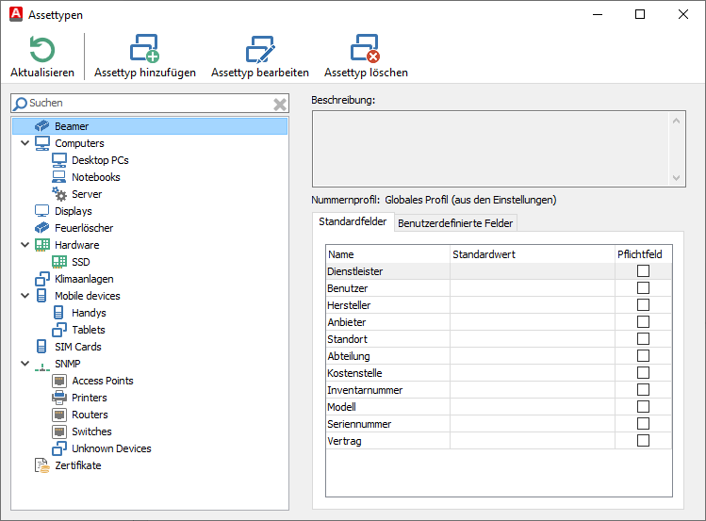Click description scrollbar down arrow
This screenshot has height=521, width=706.
pyautogui.click(x=676, y=178)
